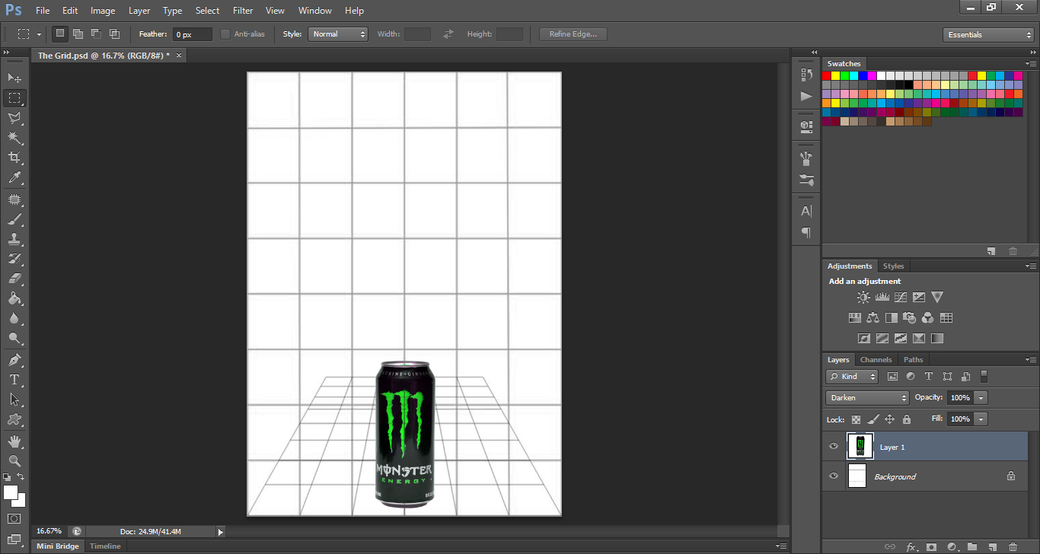
Task: Select the Horizontal Type tool
Action: tap(14, 379)
